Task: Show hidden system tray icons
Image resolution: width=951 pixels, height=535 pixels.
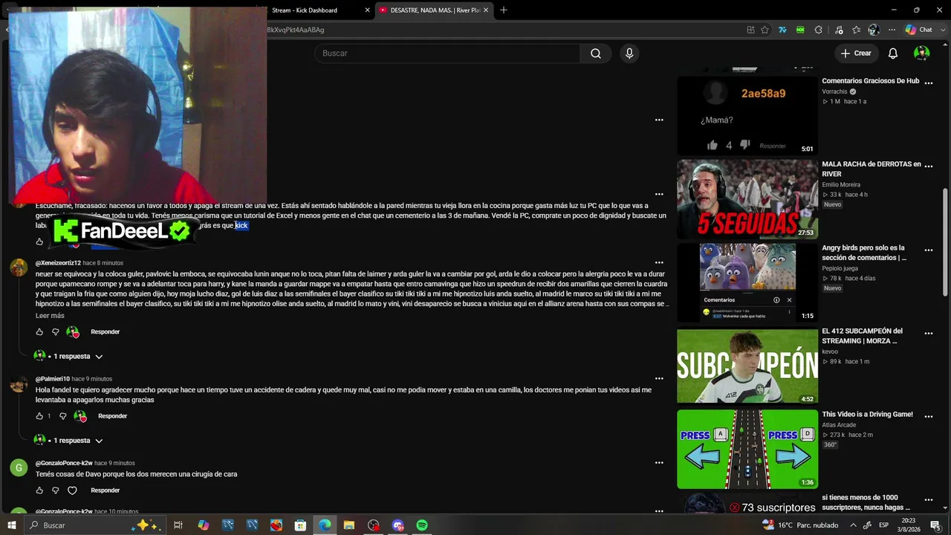Action: [853, 525]
